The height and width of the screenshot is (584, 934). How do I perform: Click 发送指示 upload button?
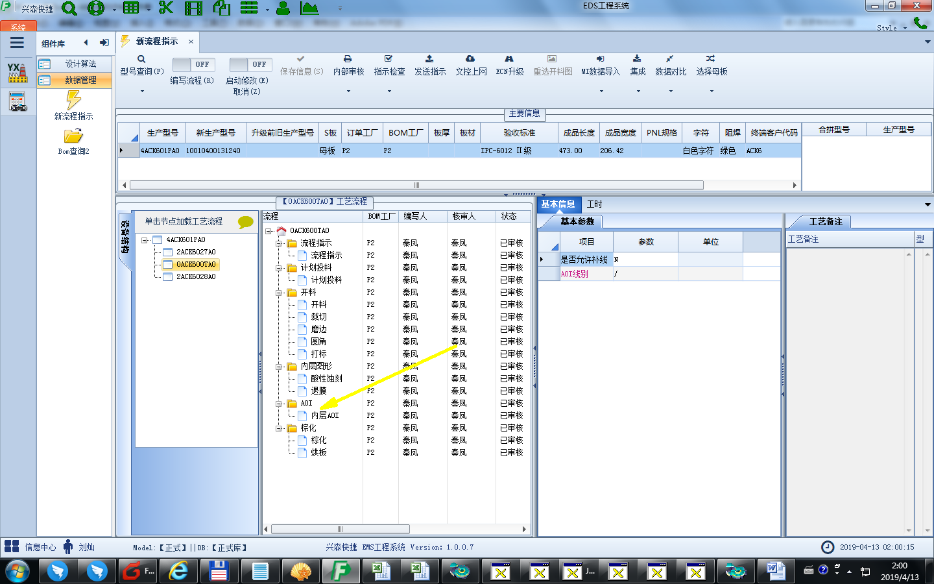pyautogui.click(x=430, y=66)
